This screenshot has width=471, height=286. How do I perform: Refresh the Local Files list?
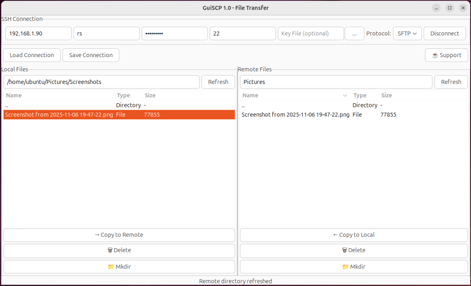[x=218, y=82]
